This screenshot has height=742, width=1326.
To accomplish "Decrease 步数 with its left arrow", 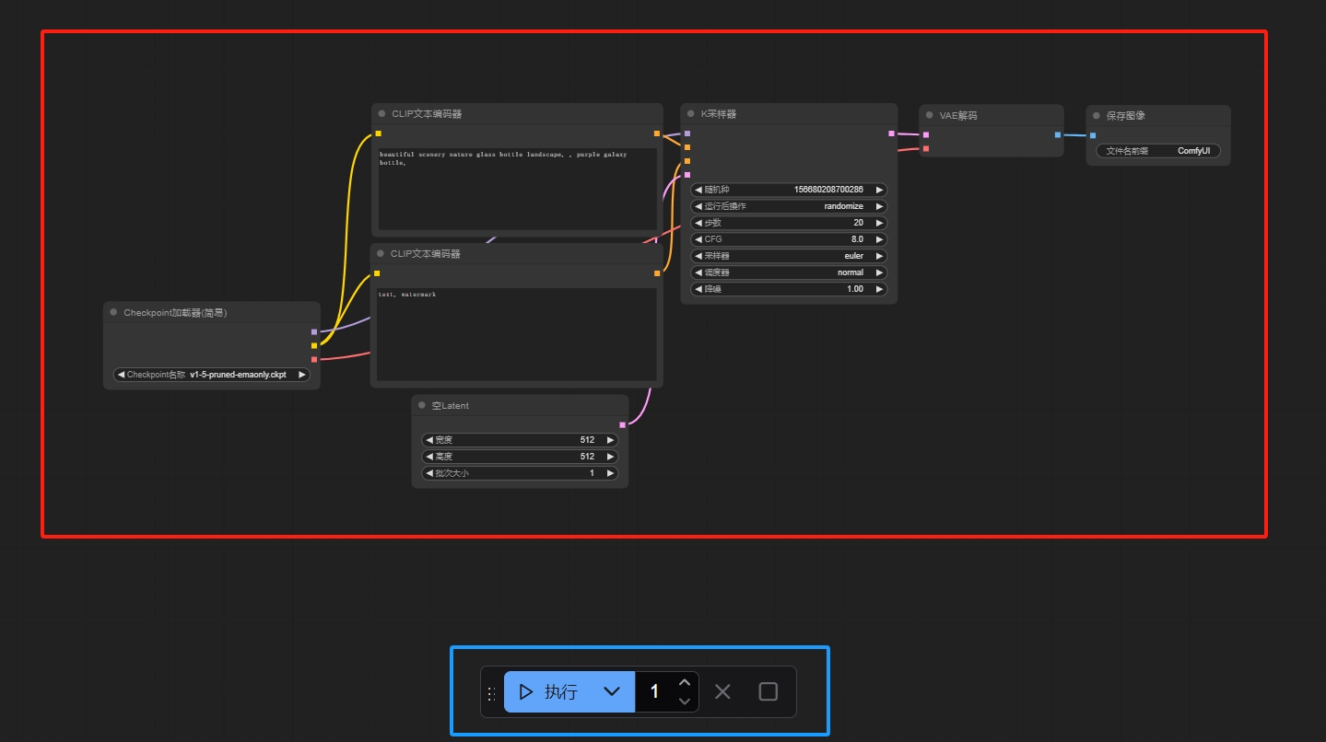I will click(698, 223).
